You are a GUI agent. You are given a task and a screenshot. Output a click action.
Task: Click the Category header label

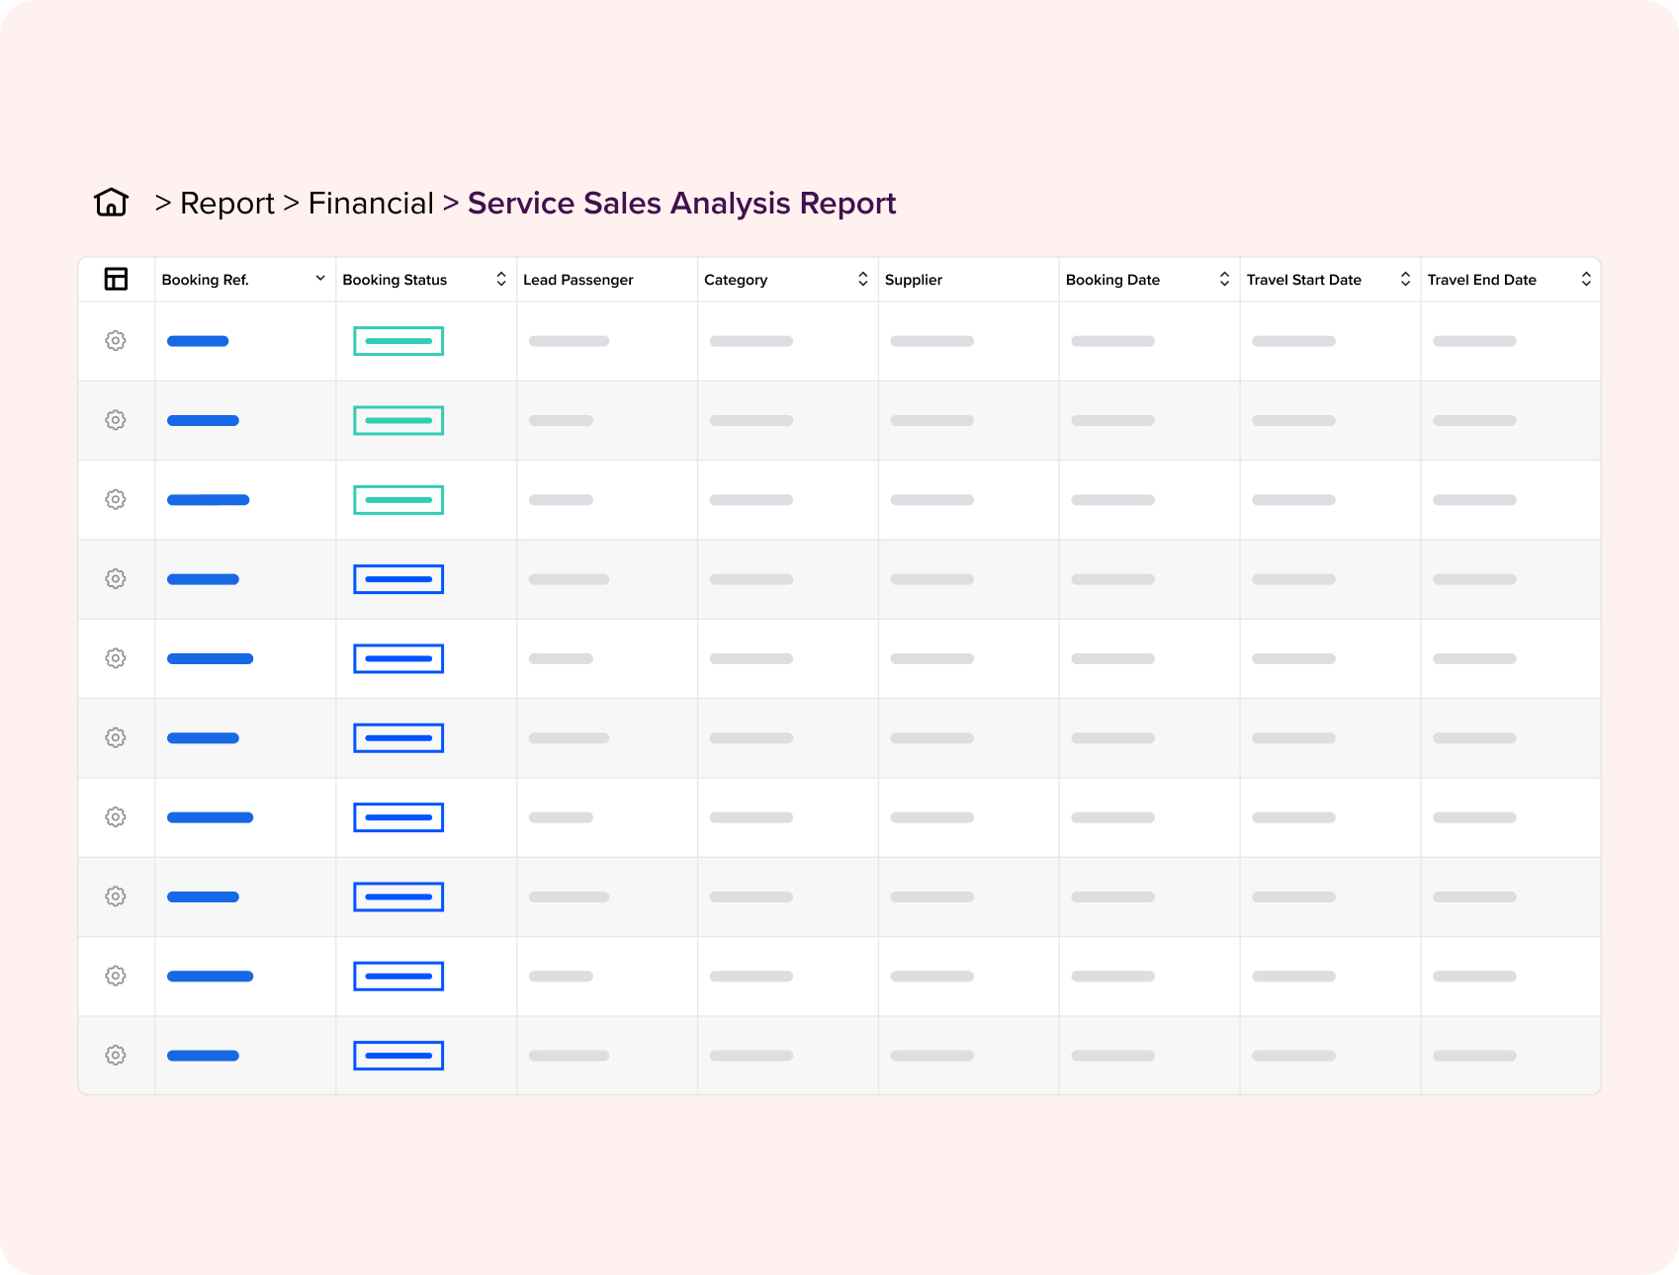736,280
